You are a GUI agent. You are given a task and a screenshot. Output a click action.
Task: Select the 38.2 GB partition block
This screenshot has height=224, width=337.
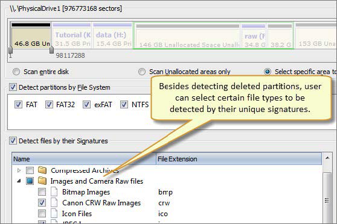coord(280,36)
